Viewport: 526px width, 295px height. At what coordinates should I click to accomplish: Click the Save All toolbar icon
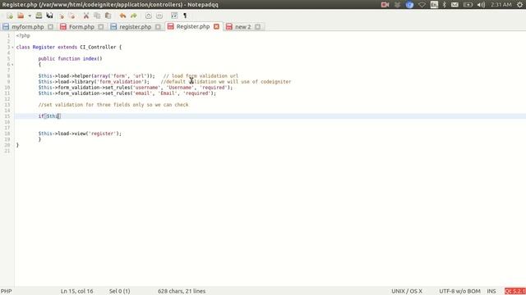pyautogui.click(x=49, y=16)
